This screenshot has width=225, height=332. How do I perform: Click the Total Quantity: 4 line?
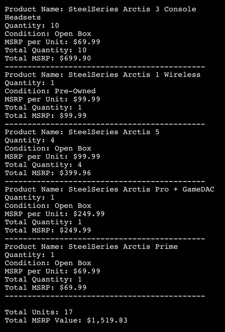click(x=43, y=165)
